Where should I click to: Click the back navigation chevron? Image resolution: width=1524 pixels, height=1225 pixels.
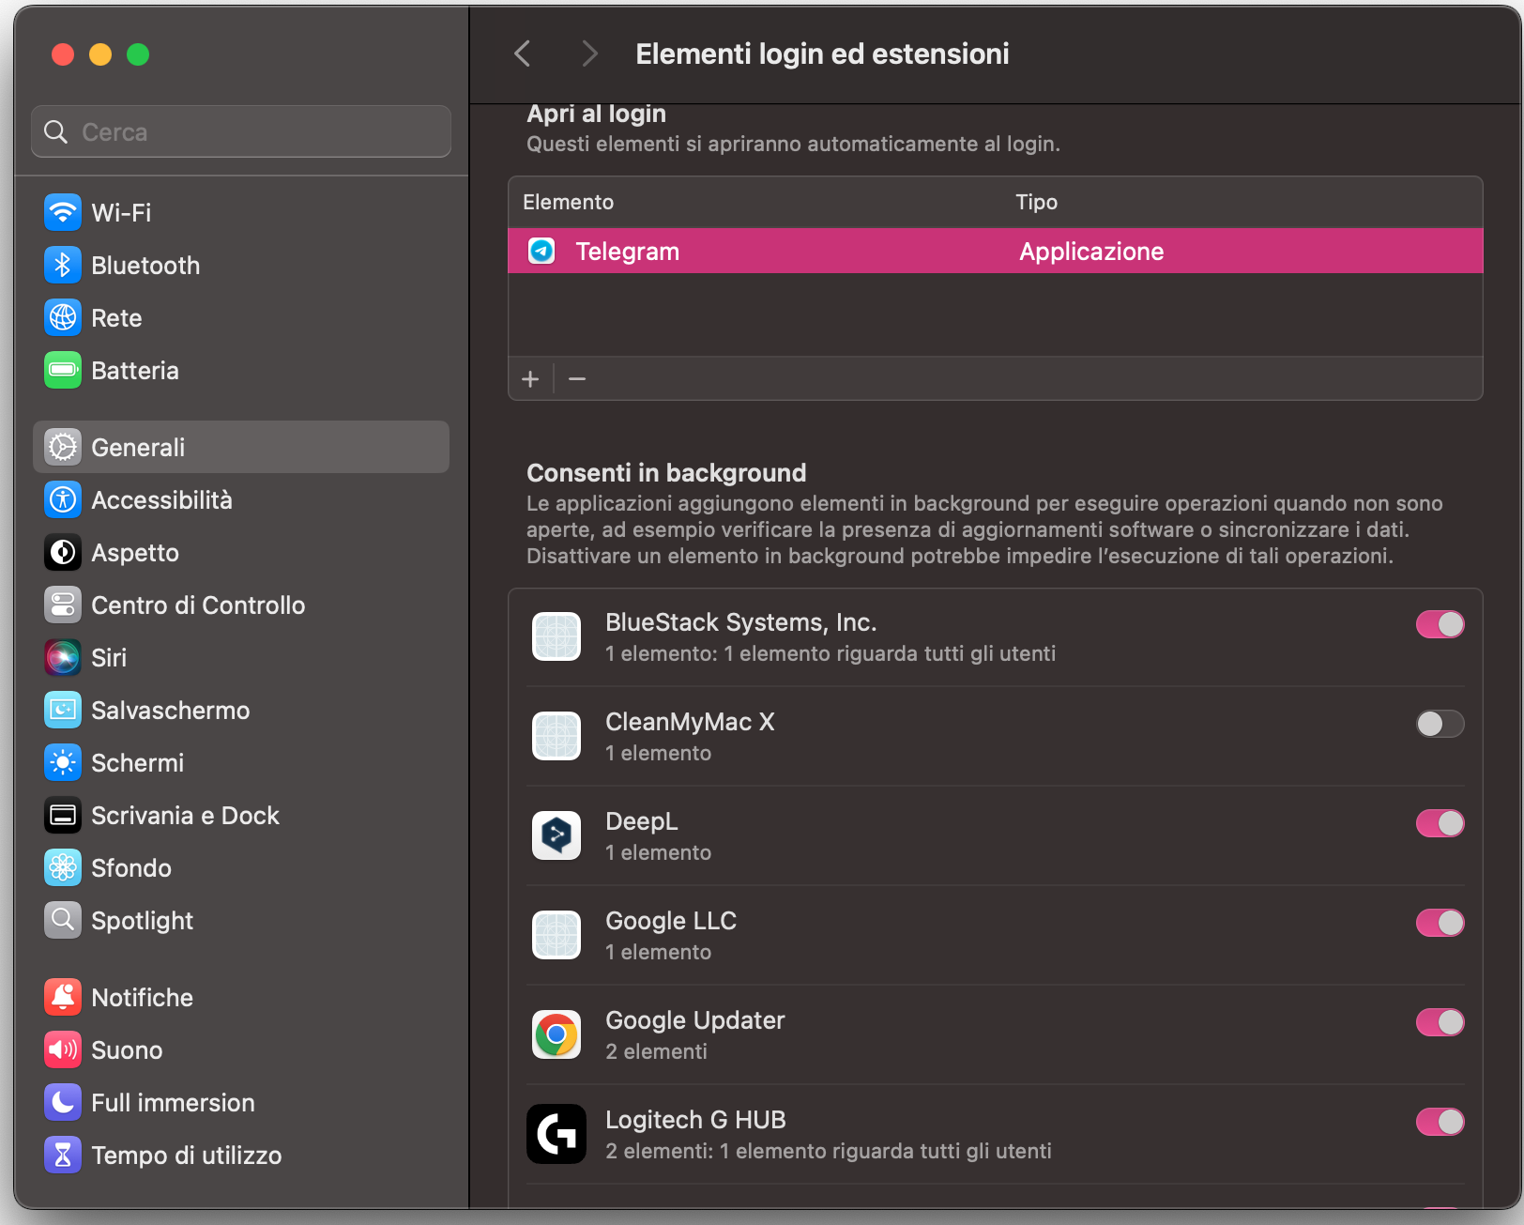[x=523, y=54]
